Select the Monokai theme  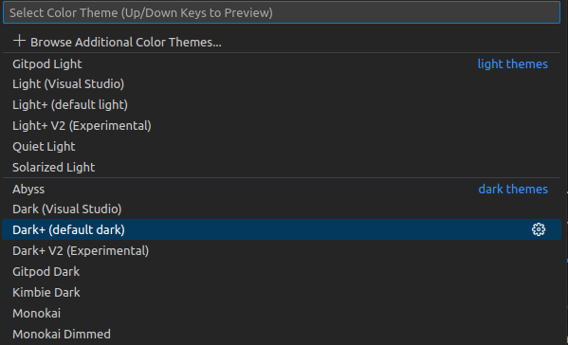282,313
